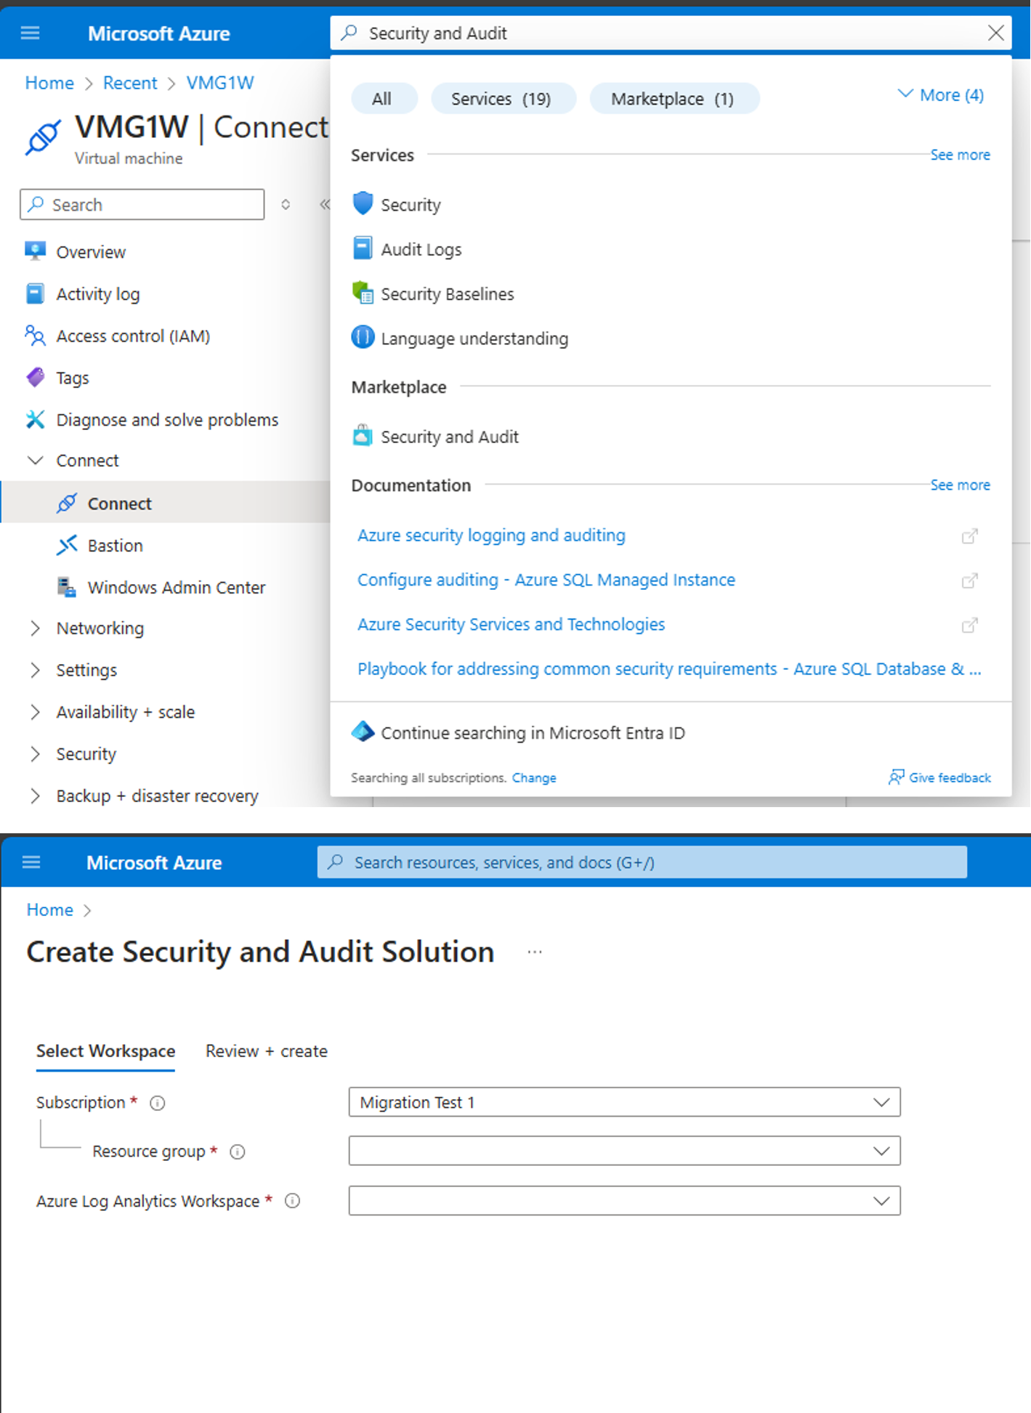Open the Azure Log Analytics Workspace dropdown

pos(624,1200)
